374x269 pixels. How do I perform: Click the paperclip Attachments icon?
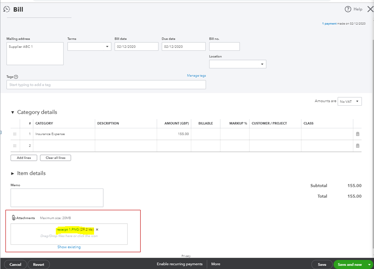point(13,217)
